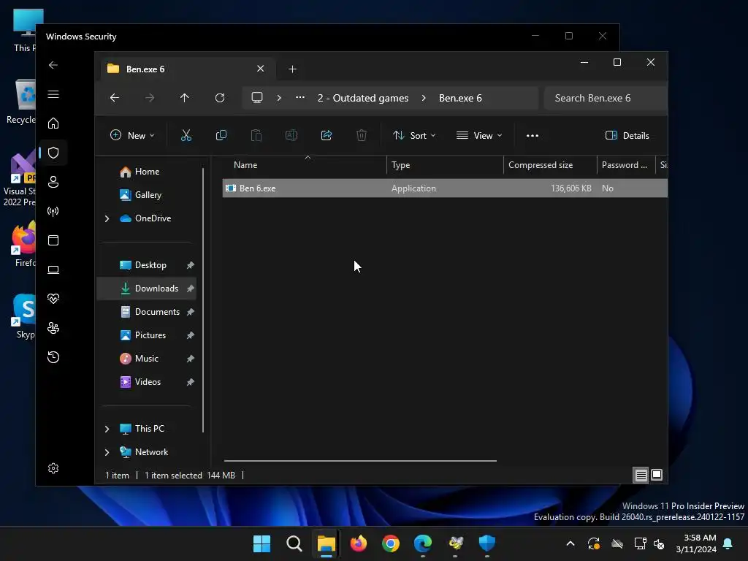
Task: Click the Paste clipboard icon
Action: [256, 135]
